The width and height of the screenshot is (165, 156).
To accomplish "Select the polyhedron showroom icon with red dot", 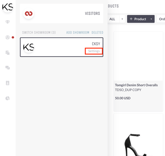I will pyautogui.click(x=8, y=37).
